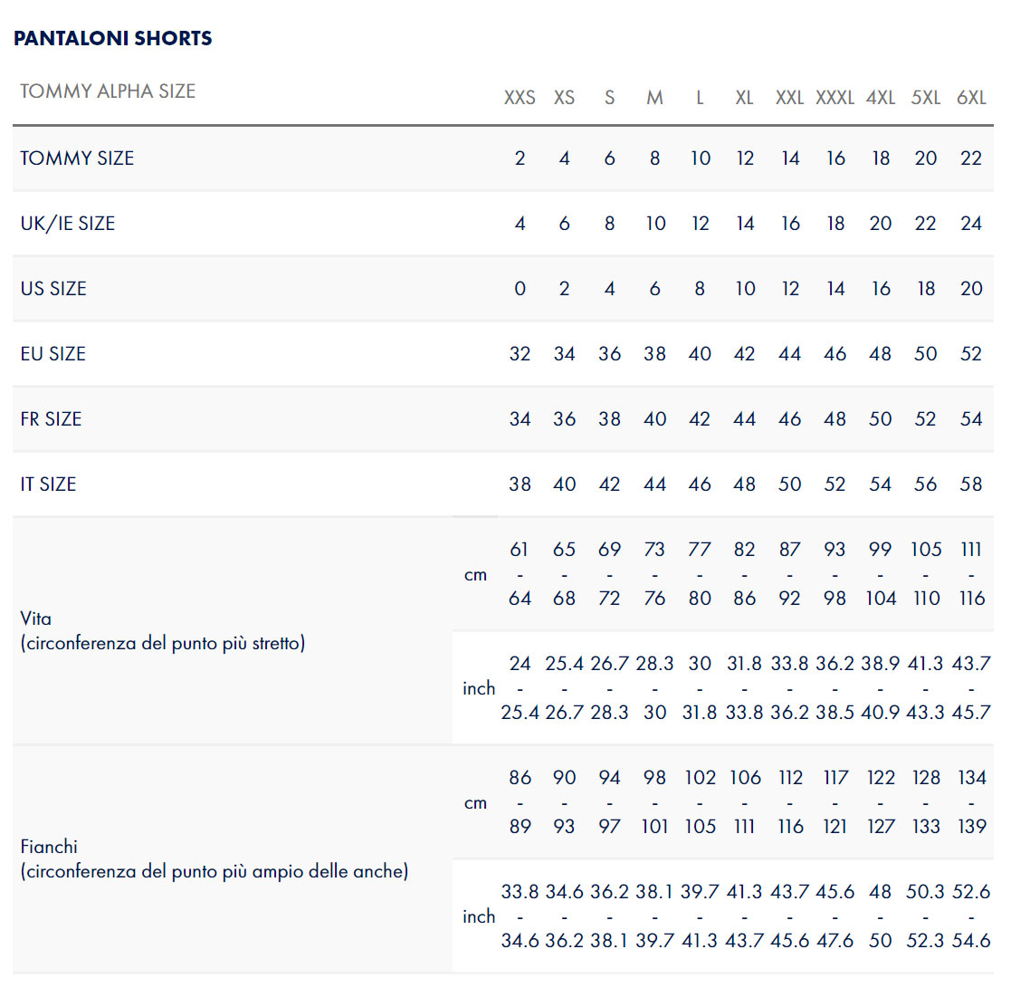The image size is (1011, 997).
Task: Click the Fianchi inch unit label
Action: point(479,916)
